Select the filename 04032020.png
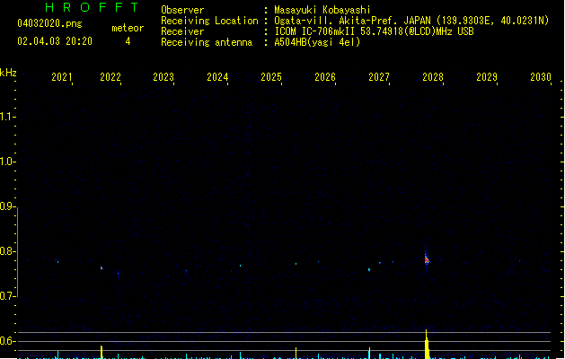 49,23
